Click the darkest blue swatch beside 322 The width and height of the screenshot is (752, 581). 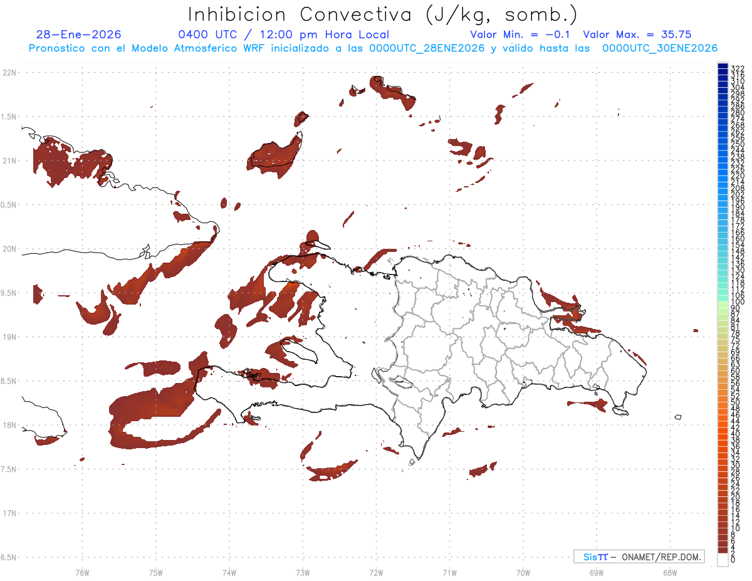(x=723, y=66)
